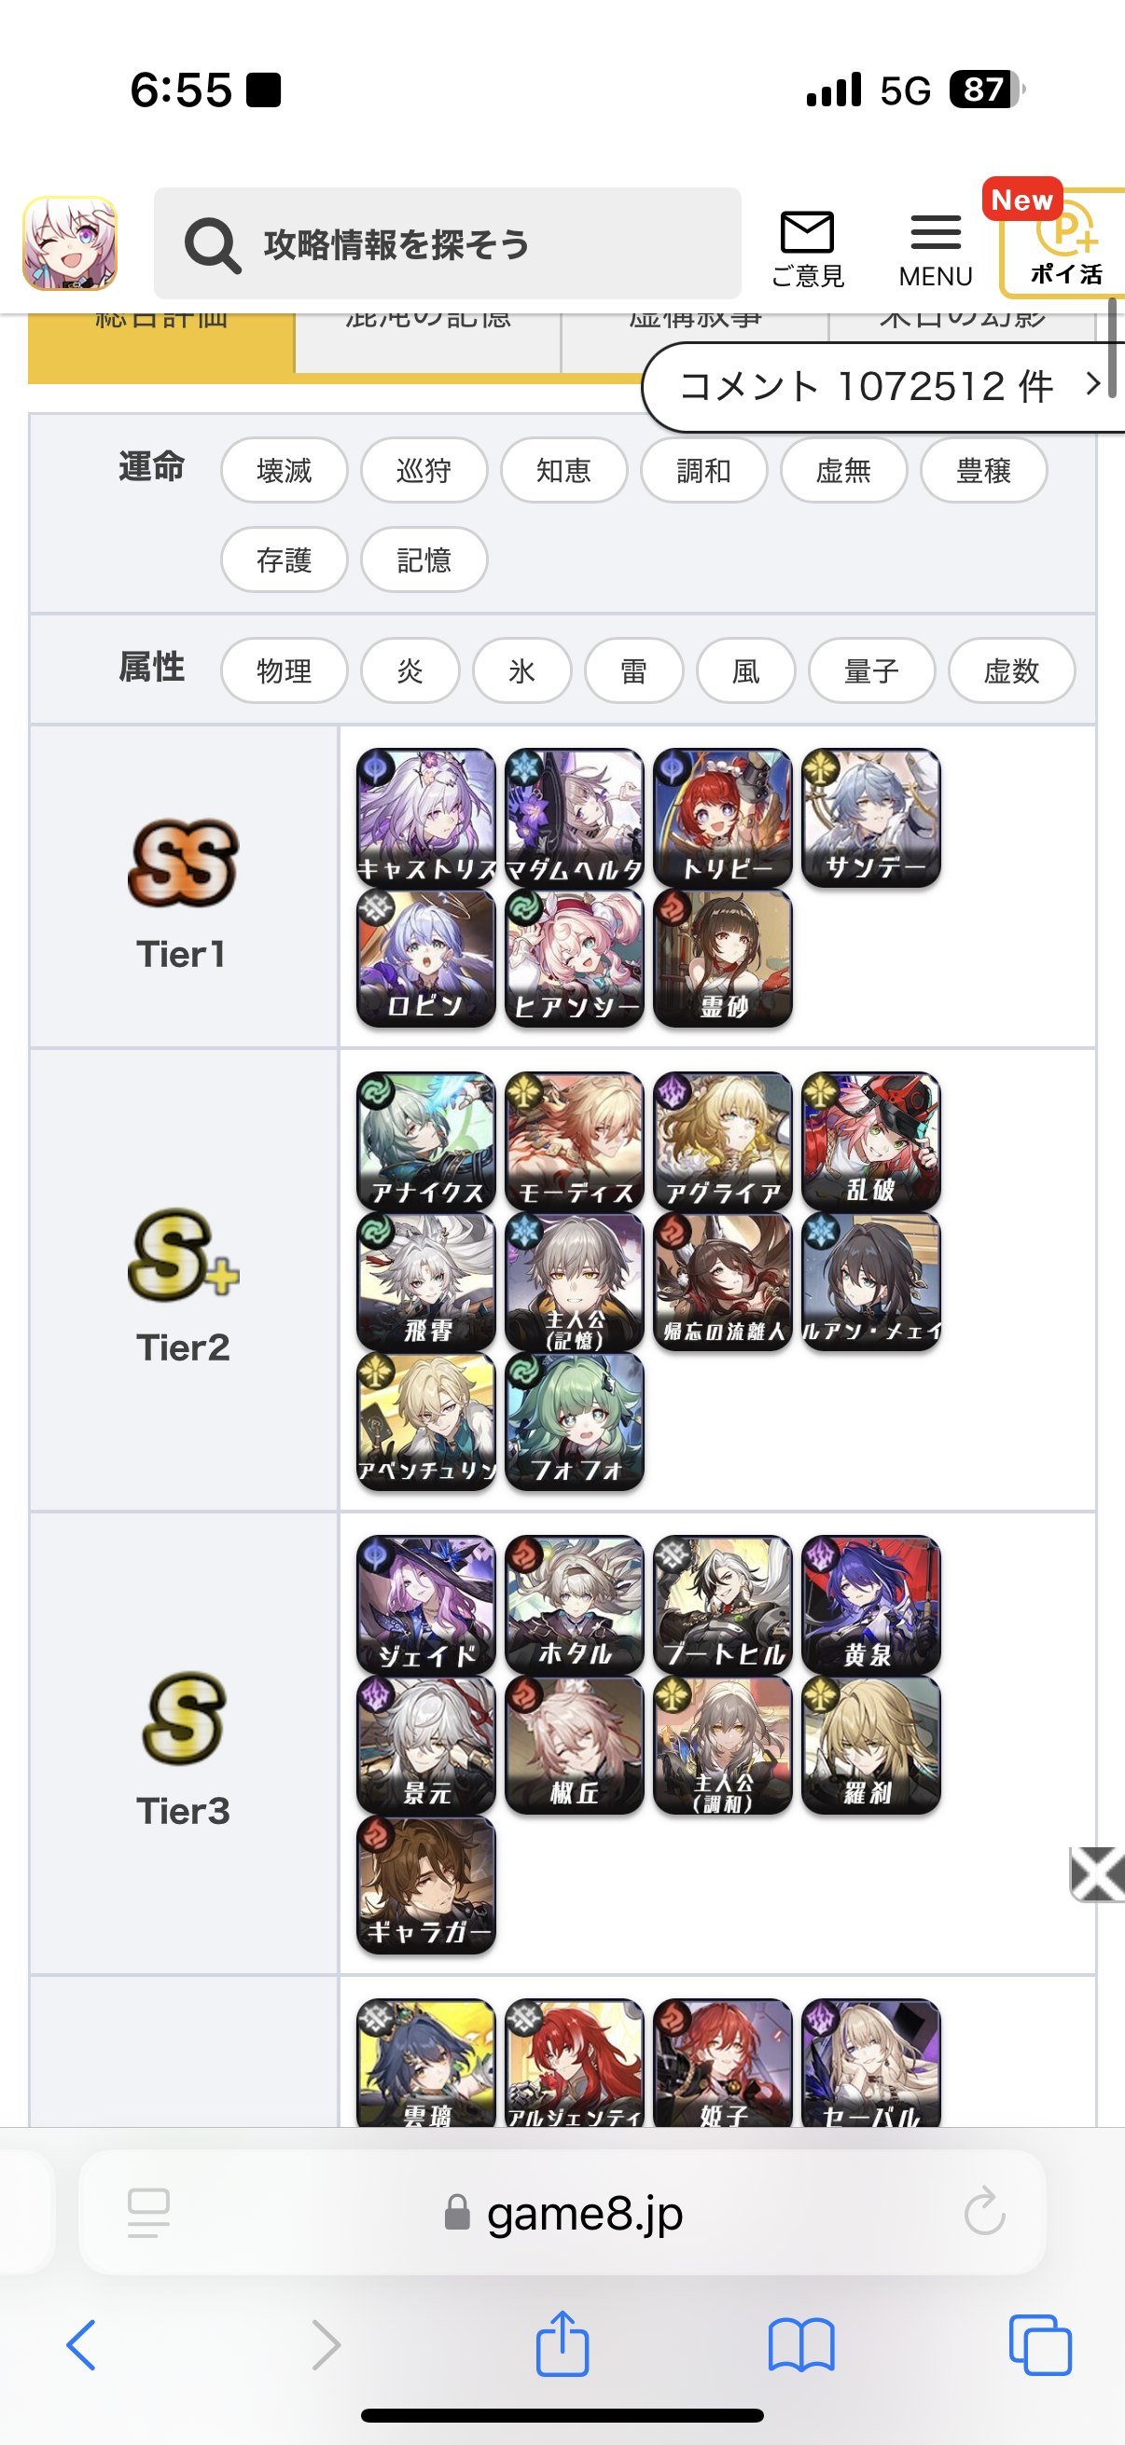
Task: Open the Safari tabs overview icon
Action: click(1039, 2344)
